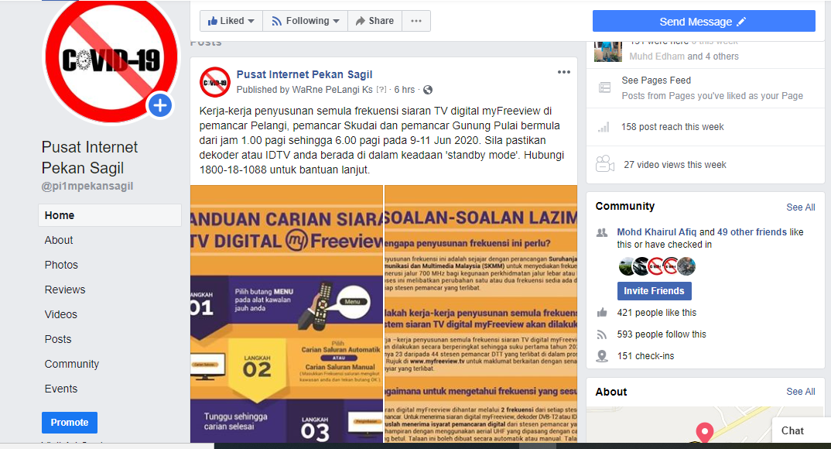831x449 pixels.
Task: Click the globe privacy icon on the post
Action: pos(428,90)
